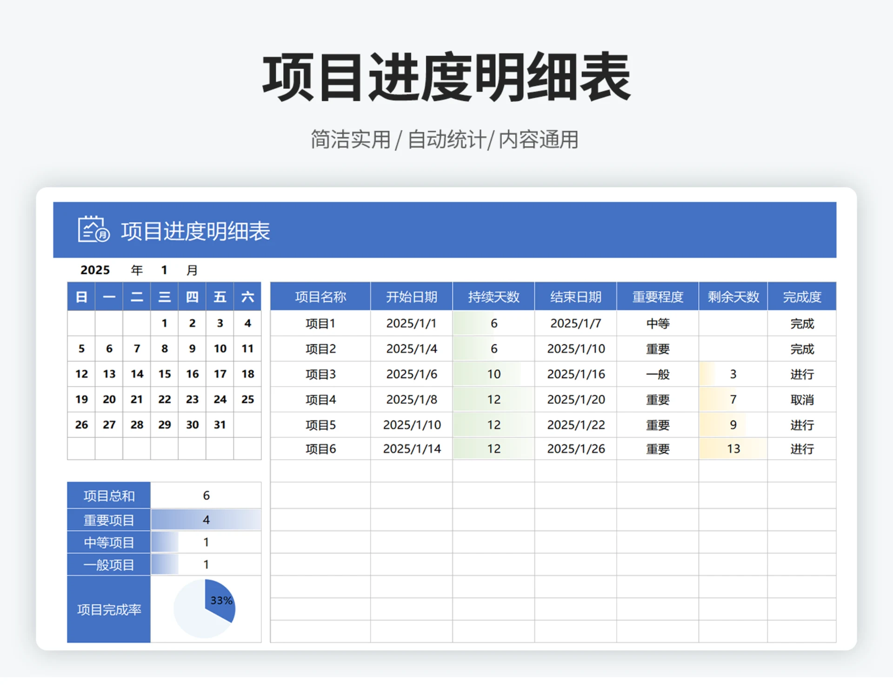Click the 项目总和 summary label

coord(108,496)
